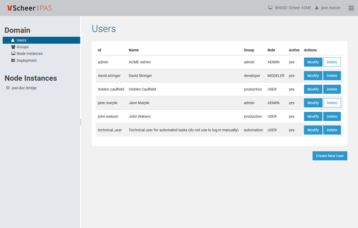Click the user icon beside jane.marple

click(317, 8)
